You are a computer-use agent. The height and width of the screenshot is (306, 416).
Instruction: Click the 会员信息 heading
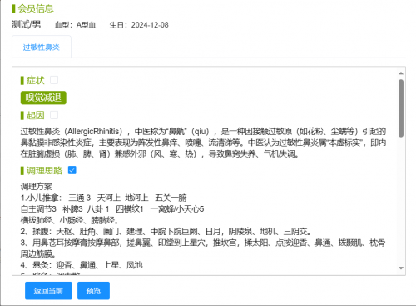coord(36,8)
